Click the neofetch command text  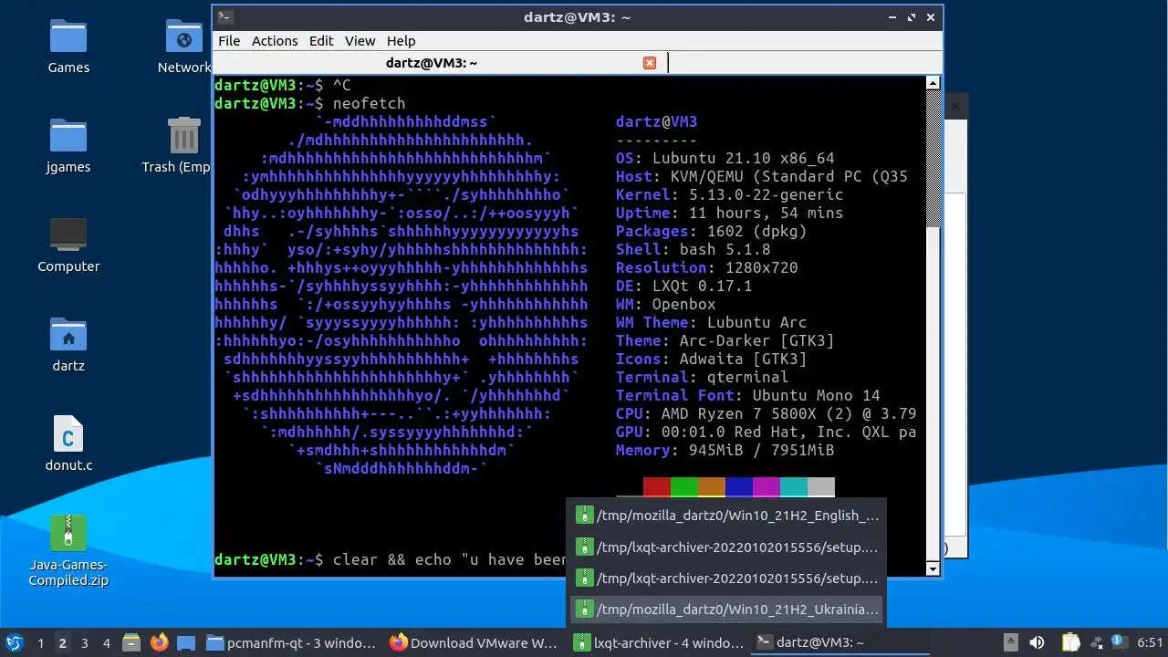click(x=369, y=103)
